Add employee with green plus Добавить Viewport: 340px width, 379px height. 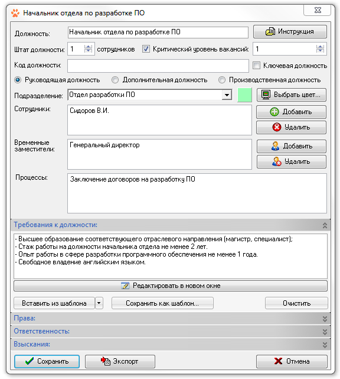click(291, 112)
